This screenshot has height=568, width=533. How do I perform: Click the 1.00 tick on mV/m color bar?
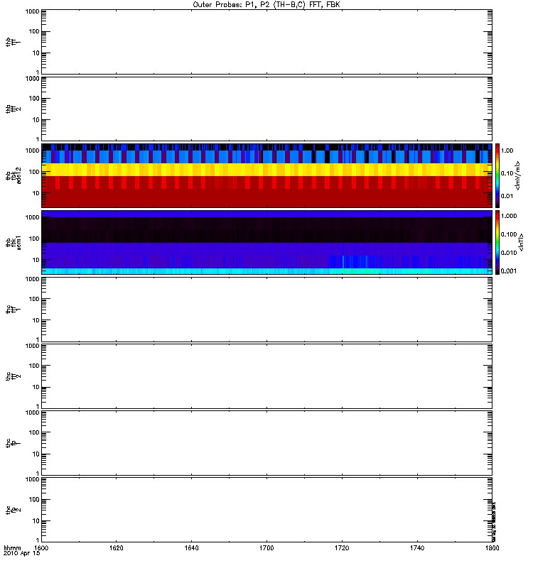(x=507, y=151)
